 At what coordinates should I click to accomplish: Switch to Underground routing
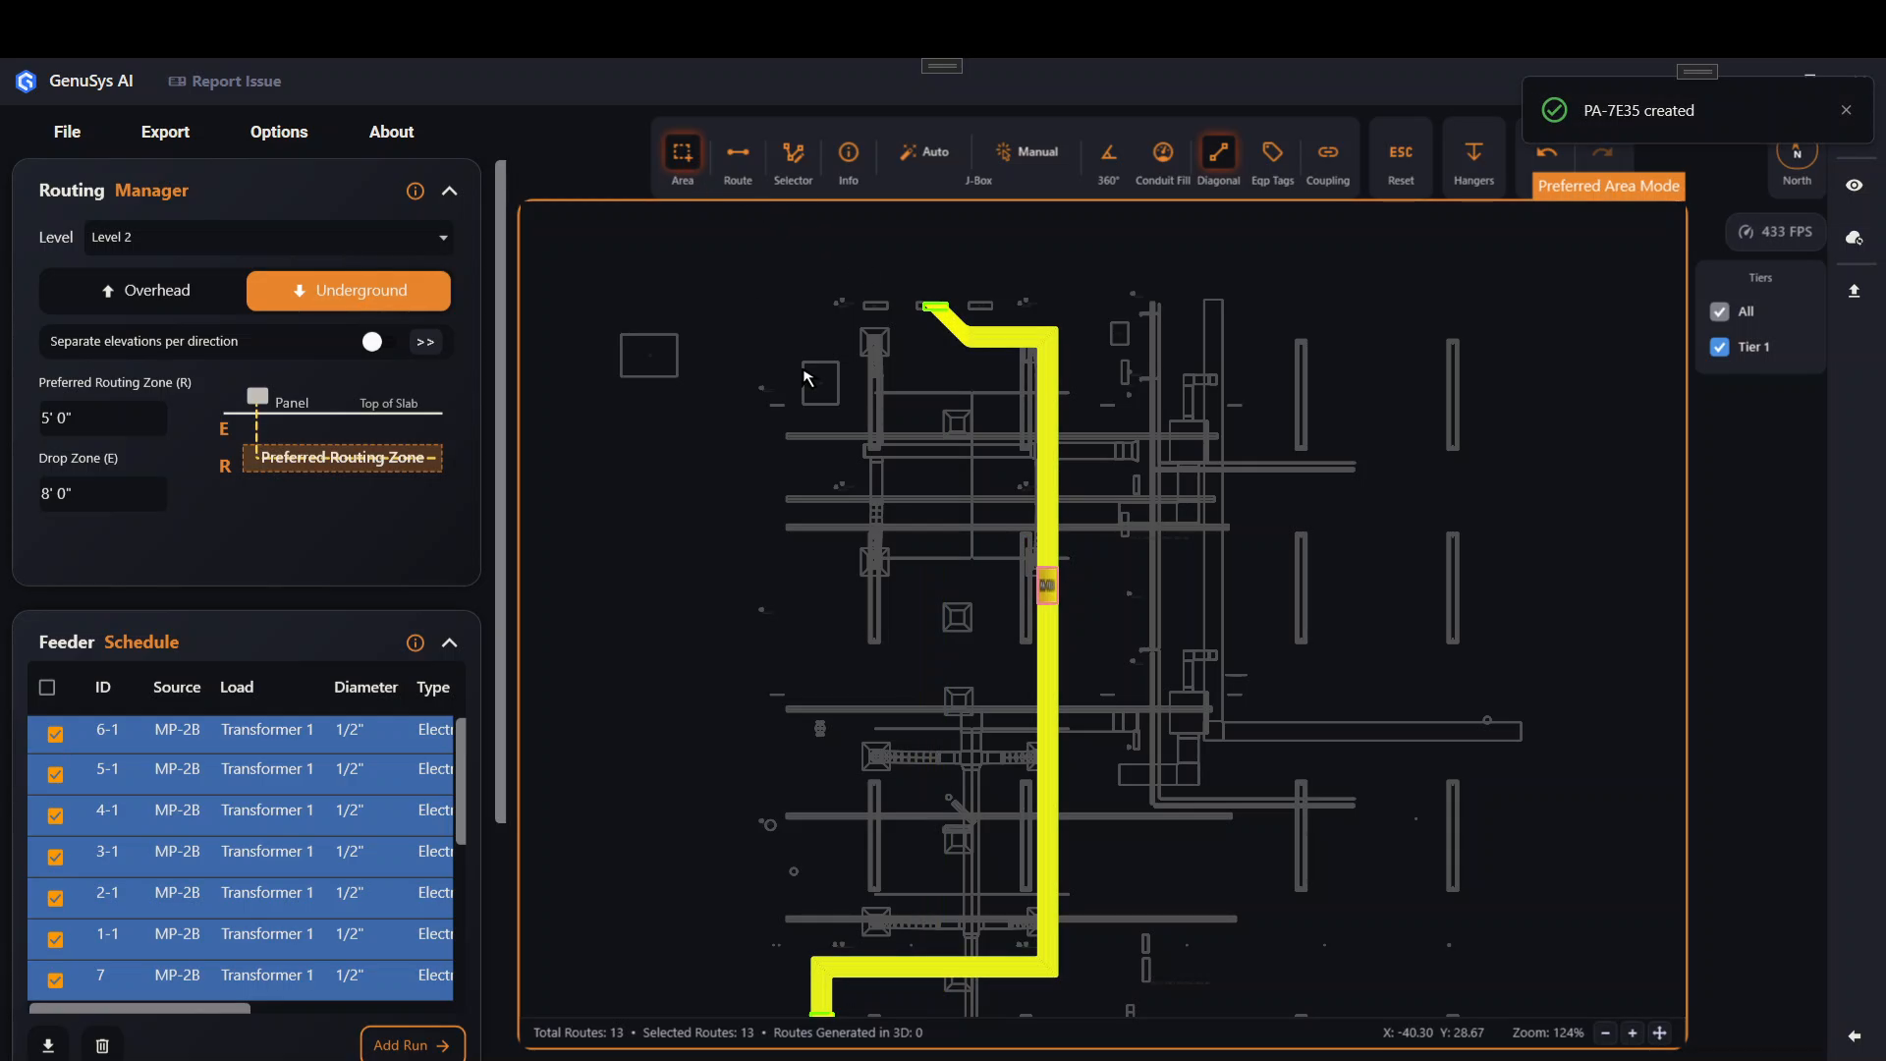349,291
